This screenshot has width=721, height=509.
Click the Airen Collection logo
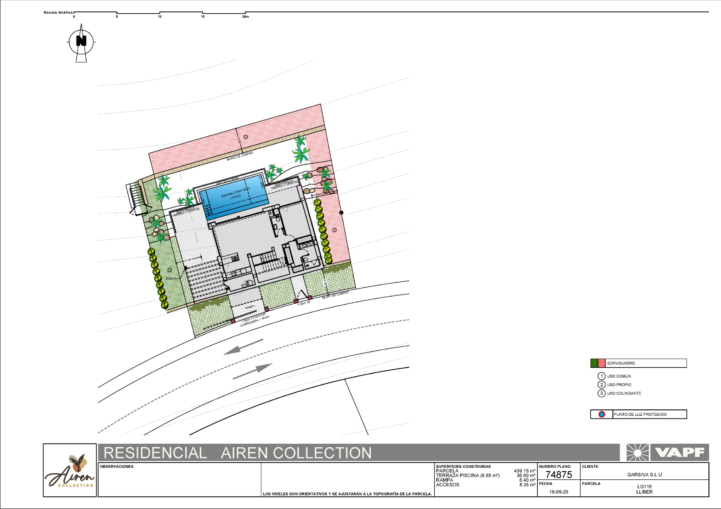click(70, 470)
